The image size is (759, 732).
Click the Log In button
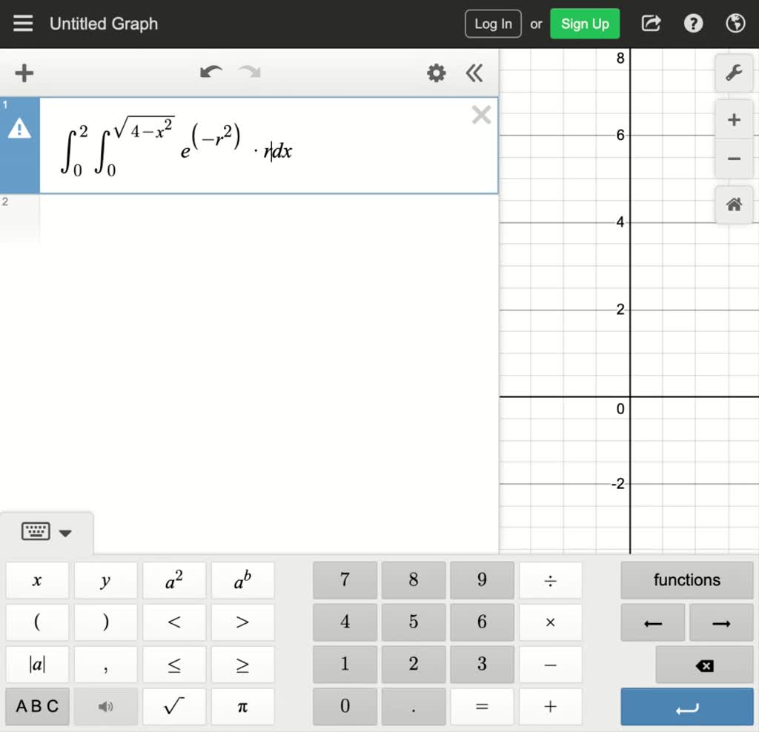click(493, 24)
